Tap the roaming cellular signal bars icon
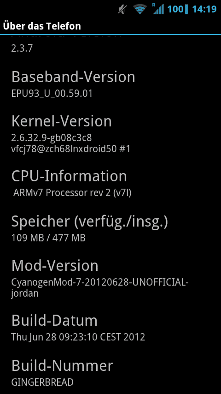This screenshot has width=221, height=394. click(x=158, y=9)
